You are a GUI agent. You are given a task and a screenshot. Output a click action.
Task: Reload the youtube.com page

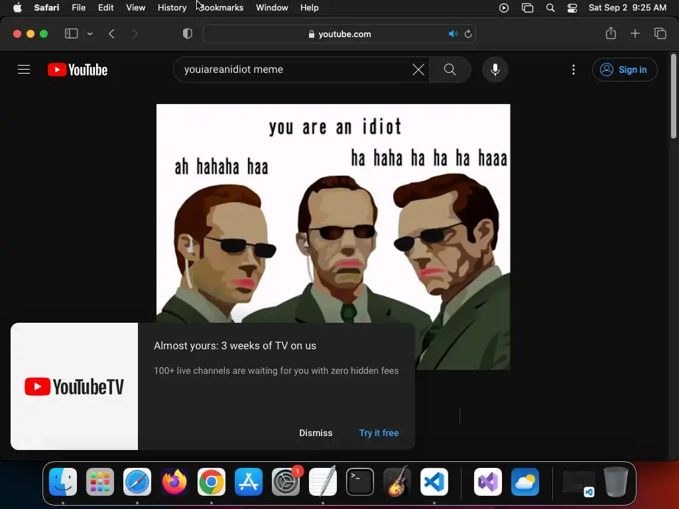tap(468, 34)
